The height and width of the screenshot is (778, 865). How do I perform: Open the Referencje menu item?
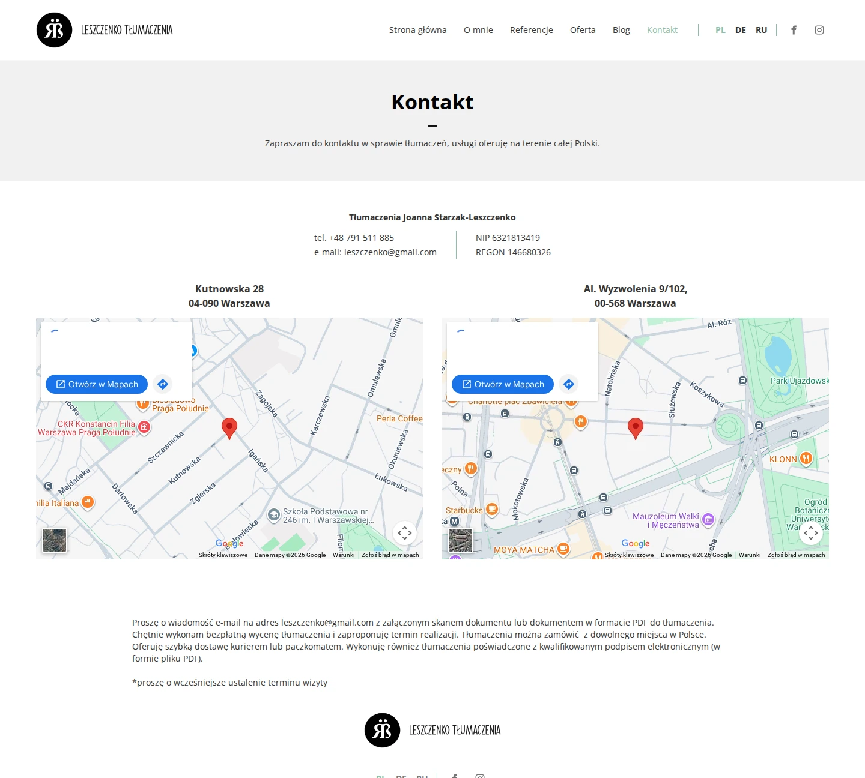pos(532,30)
